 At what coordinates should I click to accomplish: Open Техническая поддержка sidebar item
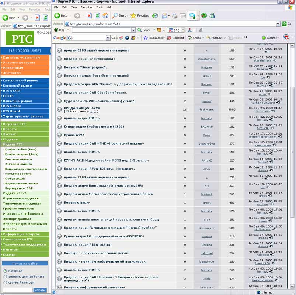point(25,244)
